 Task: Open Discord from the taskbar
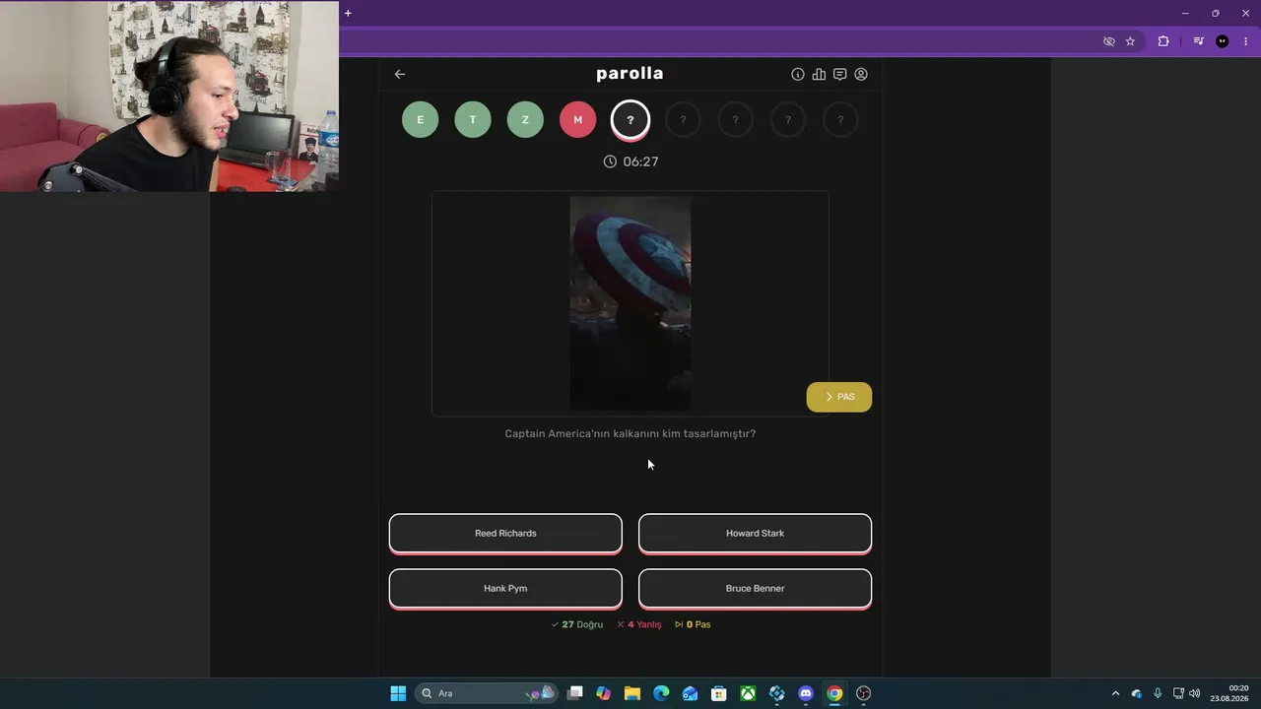click(x=806, y=693)
